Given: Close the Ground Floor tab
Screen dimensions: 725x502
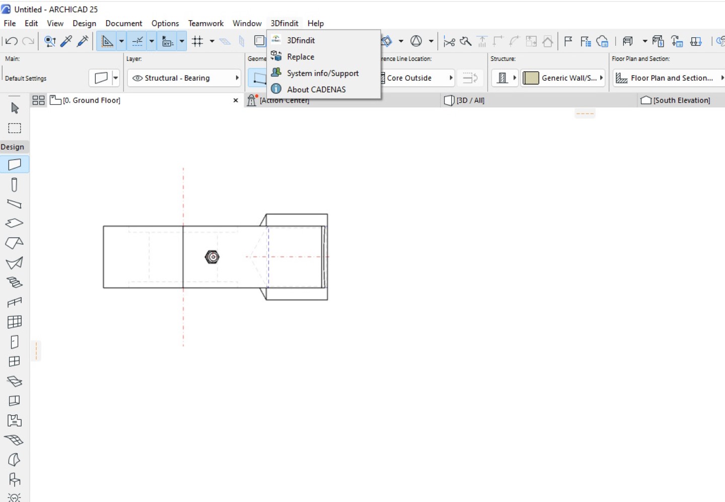Looking at the screenshot, I should [236, 100].
